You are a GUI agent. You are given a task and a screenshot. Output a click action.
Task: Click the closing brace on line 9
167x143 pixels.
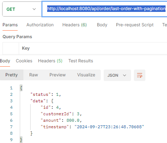click(21, 140)
